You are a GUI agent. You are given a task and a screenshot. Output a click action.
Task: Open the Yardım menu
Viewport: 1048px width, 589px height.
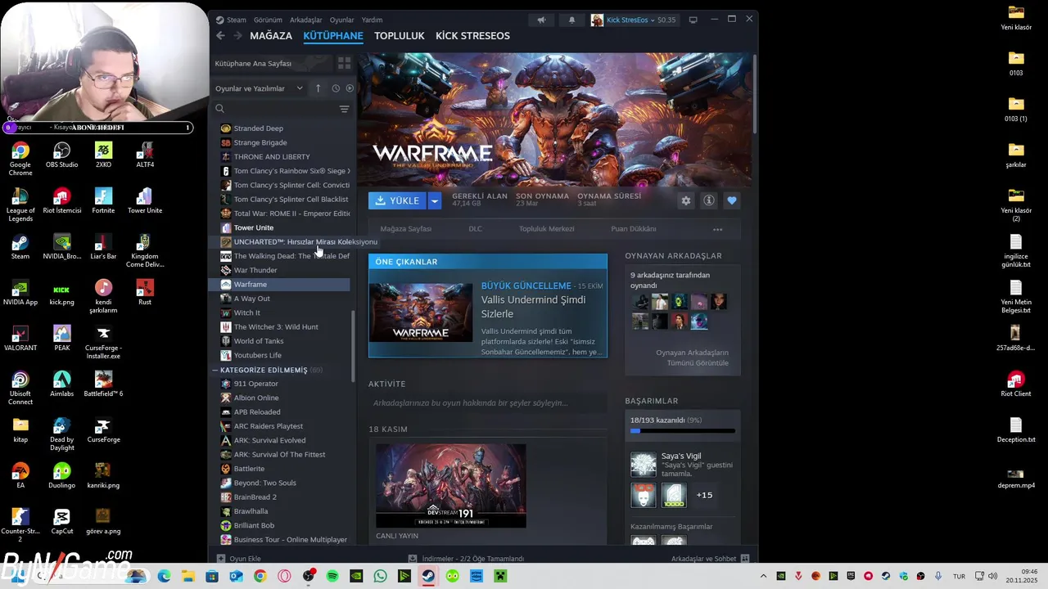pyautogui.click(x=372, y=20)
